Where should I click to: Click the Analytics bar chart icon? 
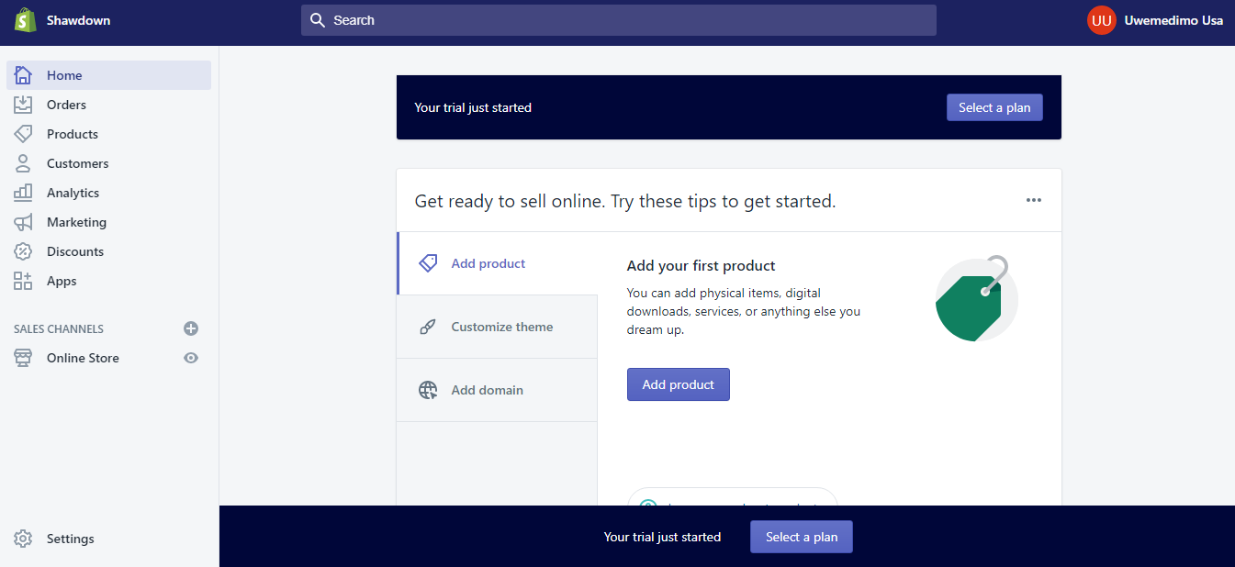[23, 193]
